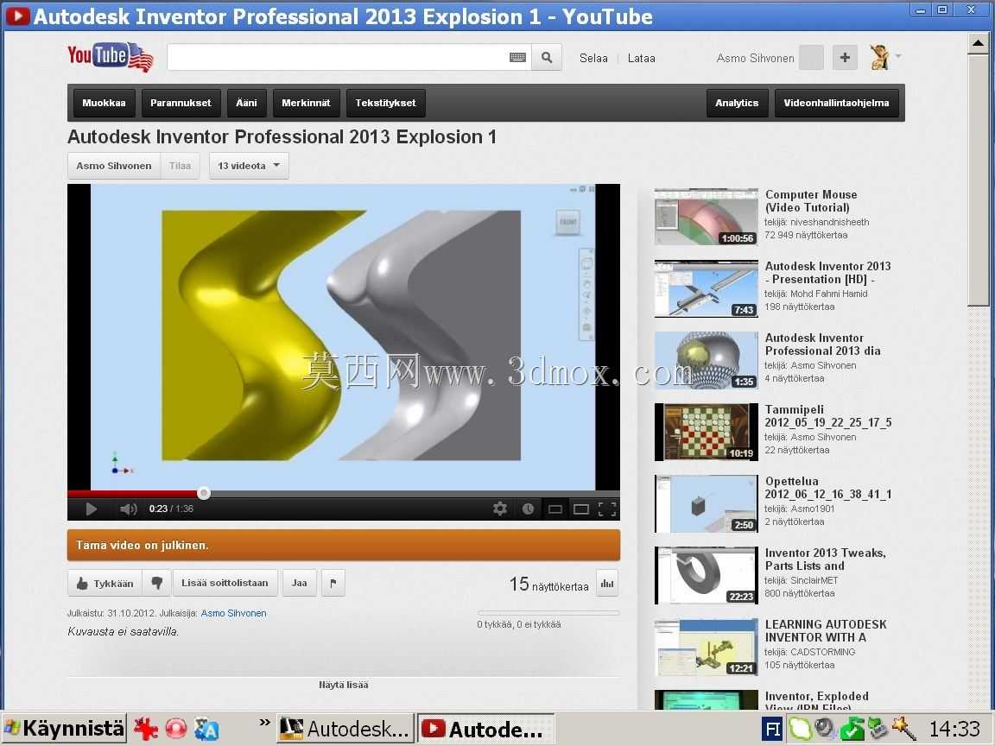The width and height of the screenshot is (995, 746).
Task: Click the translator quick launch icon
Action: [x=206, y=729]
